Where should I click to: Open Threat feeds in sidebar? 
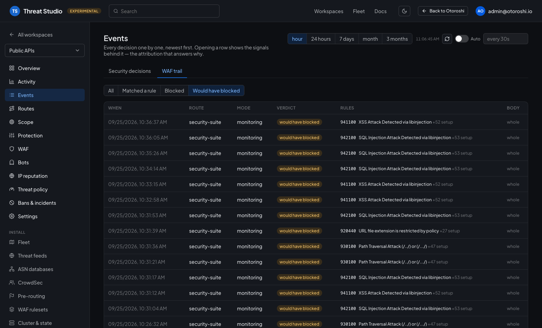pyautogui.click(x=45, y=255)
